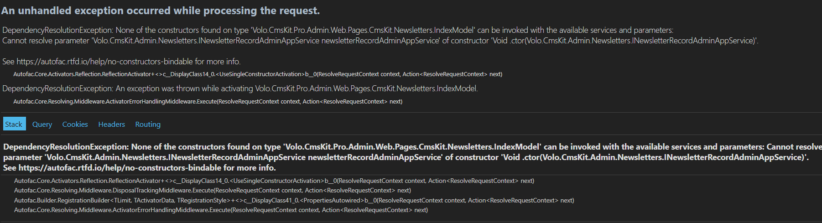Screen dimensions: 822x223
Task: Expand the DisposalTrackingMiddleware.Execute stack frame
Action: (x=212, y=190)
